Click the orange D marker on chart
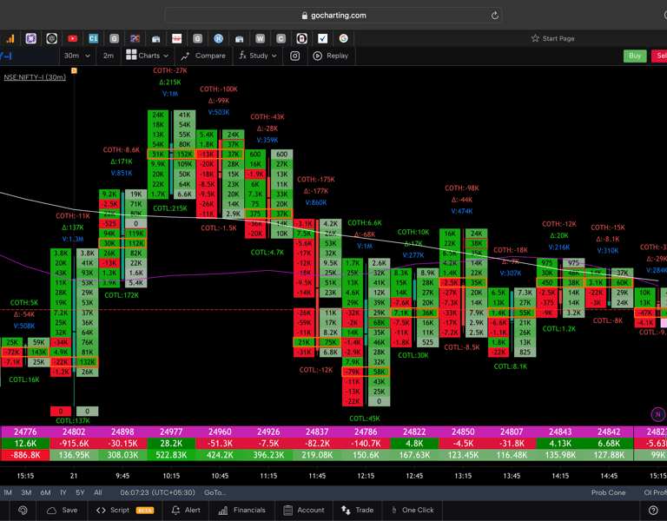 click(x=74, y=70)
